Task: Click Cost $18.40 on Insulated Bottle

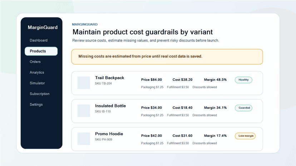Action: pyautogui.click(x=182, y=108)
